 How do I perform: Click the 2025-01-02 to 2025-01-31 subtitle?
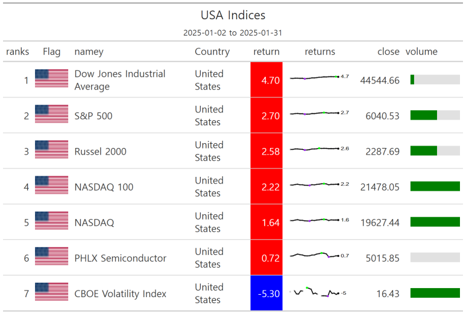point(233,32)
